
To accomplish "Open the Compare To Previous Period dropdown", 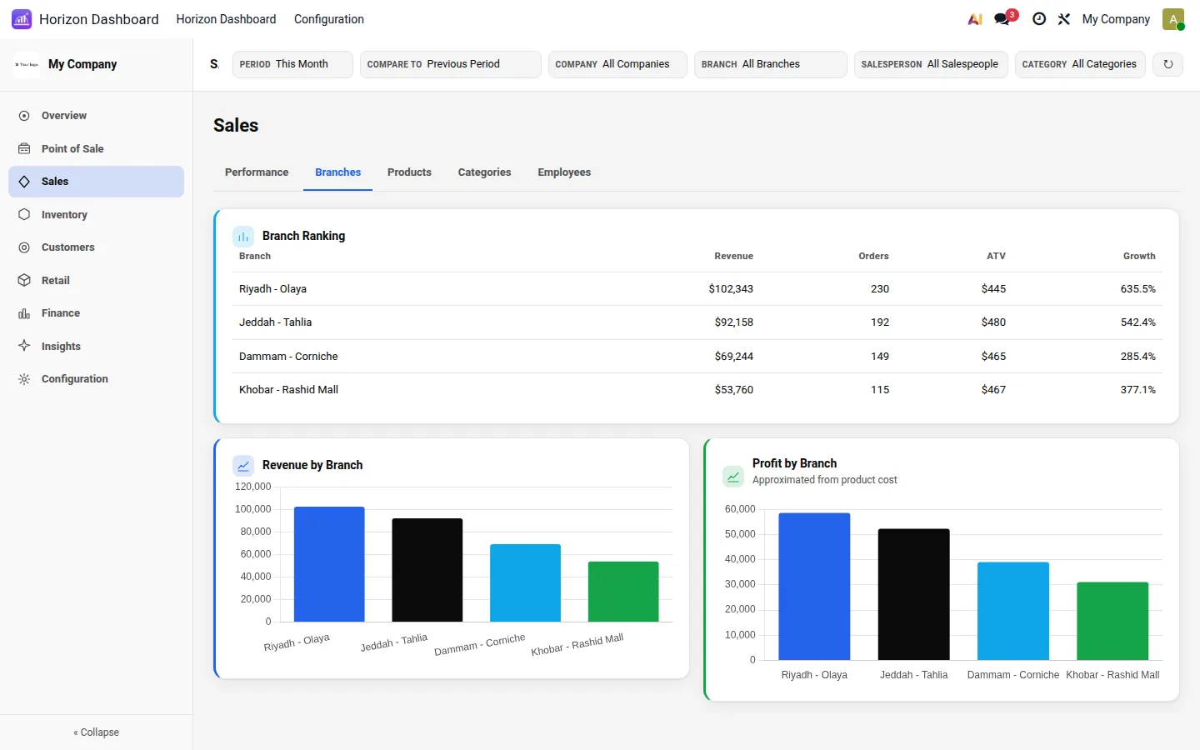I will coord(451,64).
